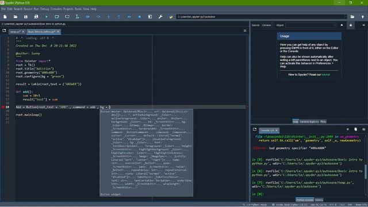The height and width of the screenshot is (207, 368).
Task: Expand the working directory path dropdown
Action: point(345,17)
